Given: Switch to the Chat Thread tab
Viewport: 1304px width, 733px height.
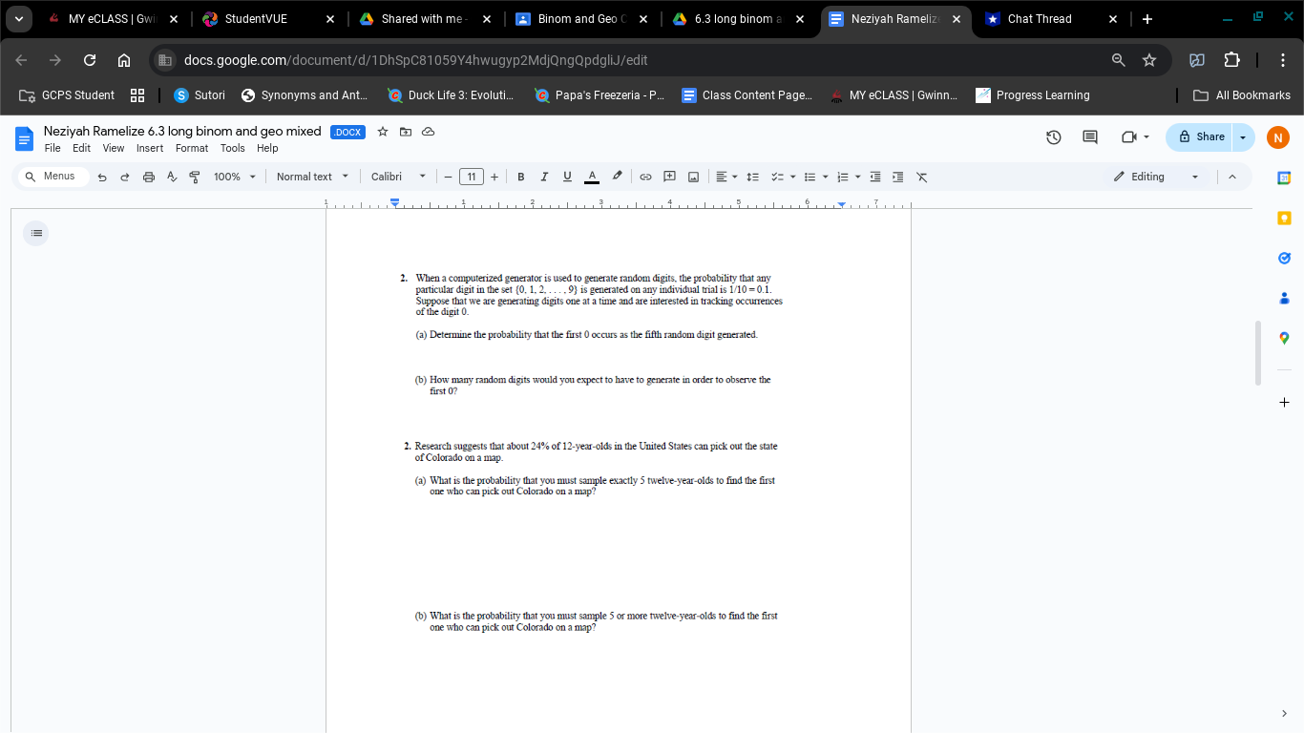Looking at the screenshot, I should click(1052, 19).
